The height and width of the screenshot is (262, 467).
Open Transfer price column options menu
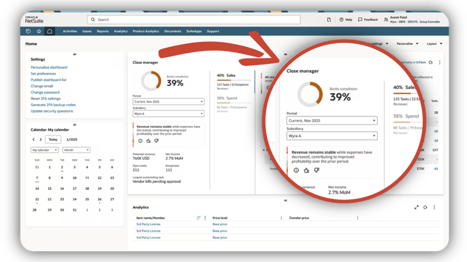[357, 218]
